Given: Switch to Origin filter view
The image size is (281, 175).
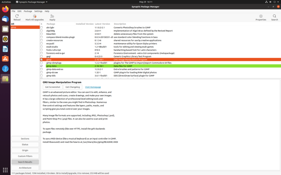Looking at the screenshot, I should pos(25,150).
